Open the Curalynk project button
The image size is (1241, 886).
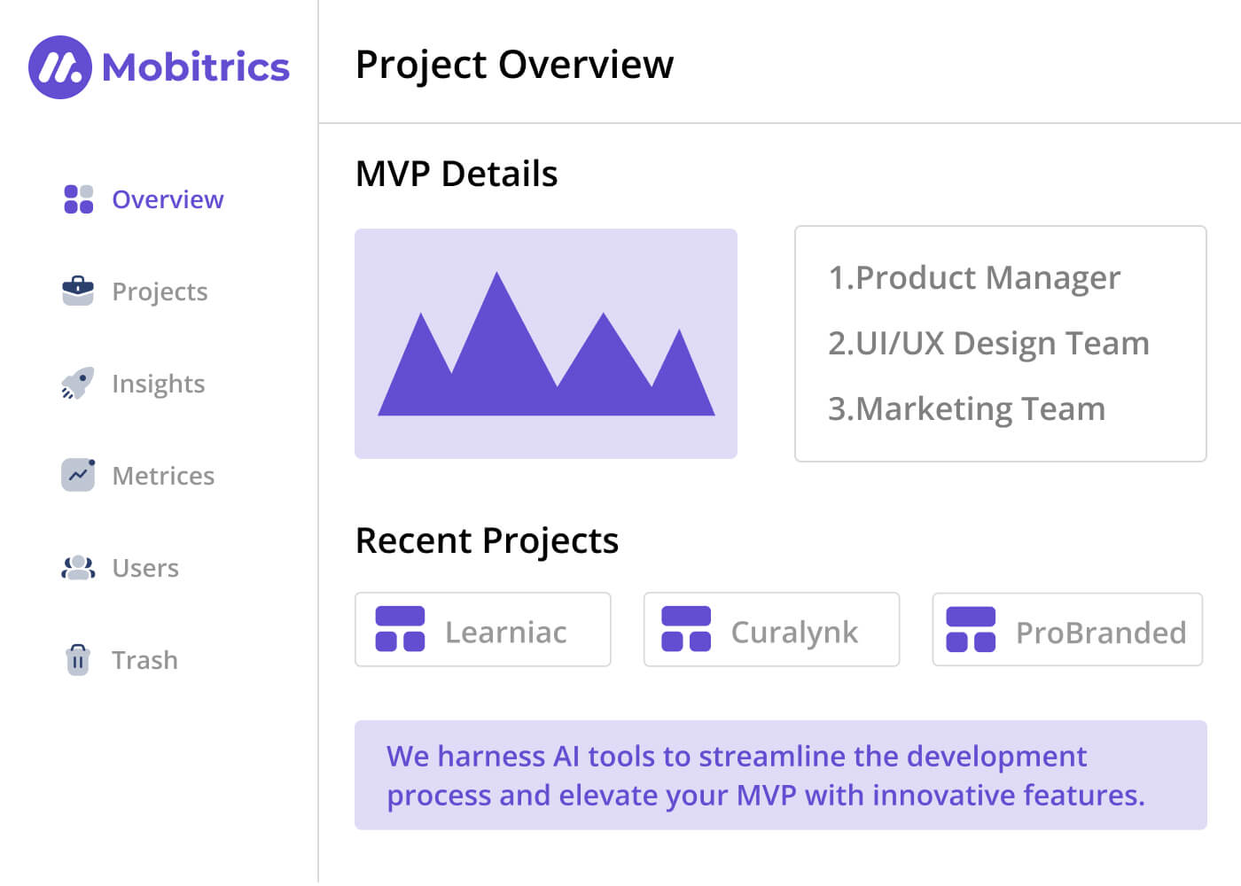click(771, 629)
